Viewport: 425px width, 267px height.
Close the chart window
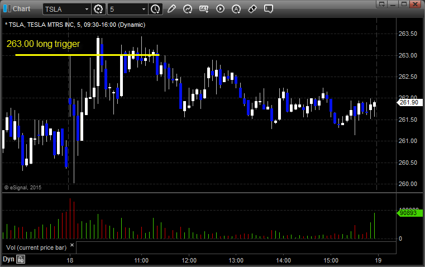pos(416,4)
